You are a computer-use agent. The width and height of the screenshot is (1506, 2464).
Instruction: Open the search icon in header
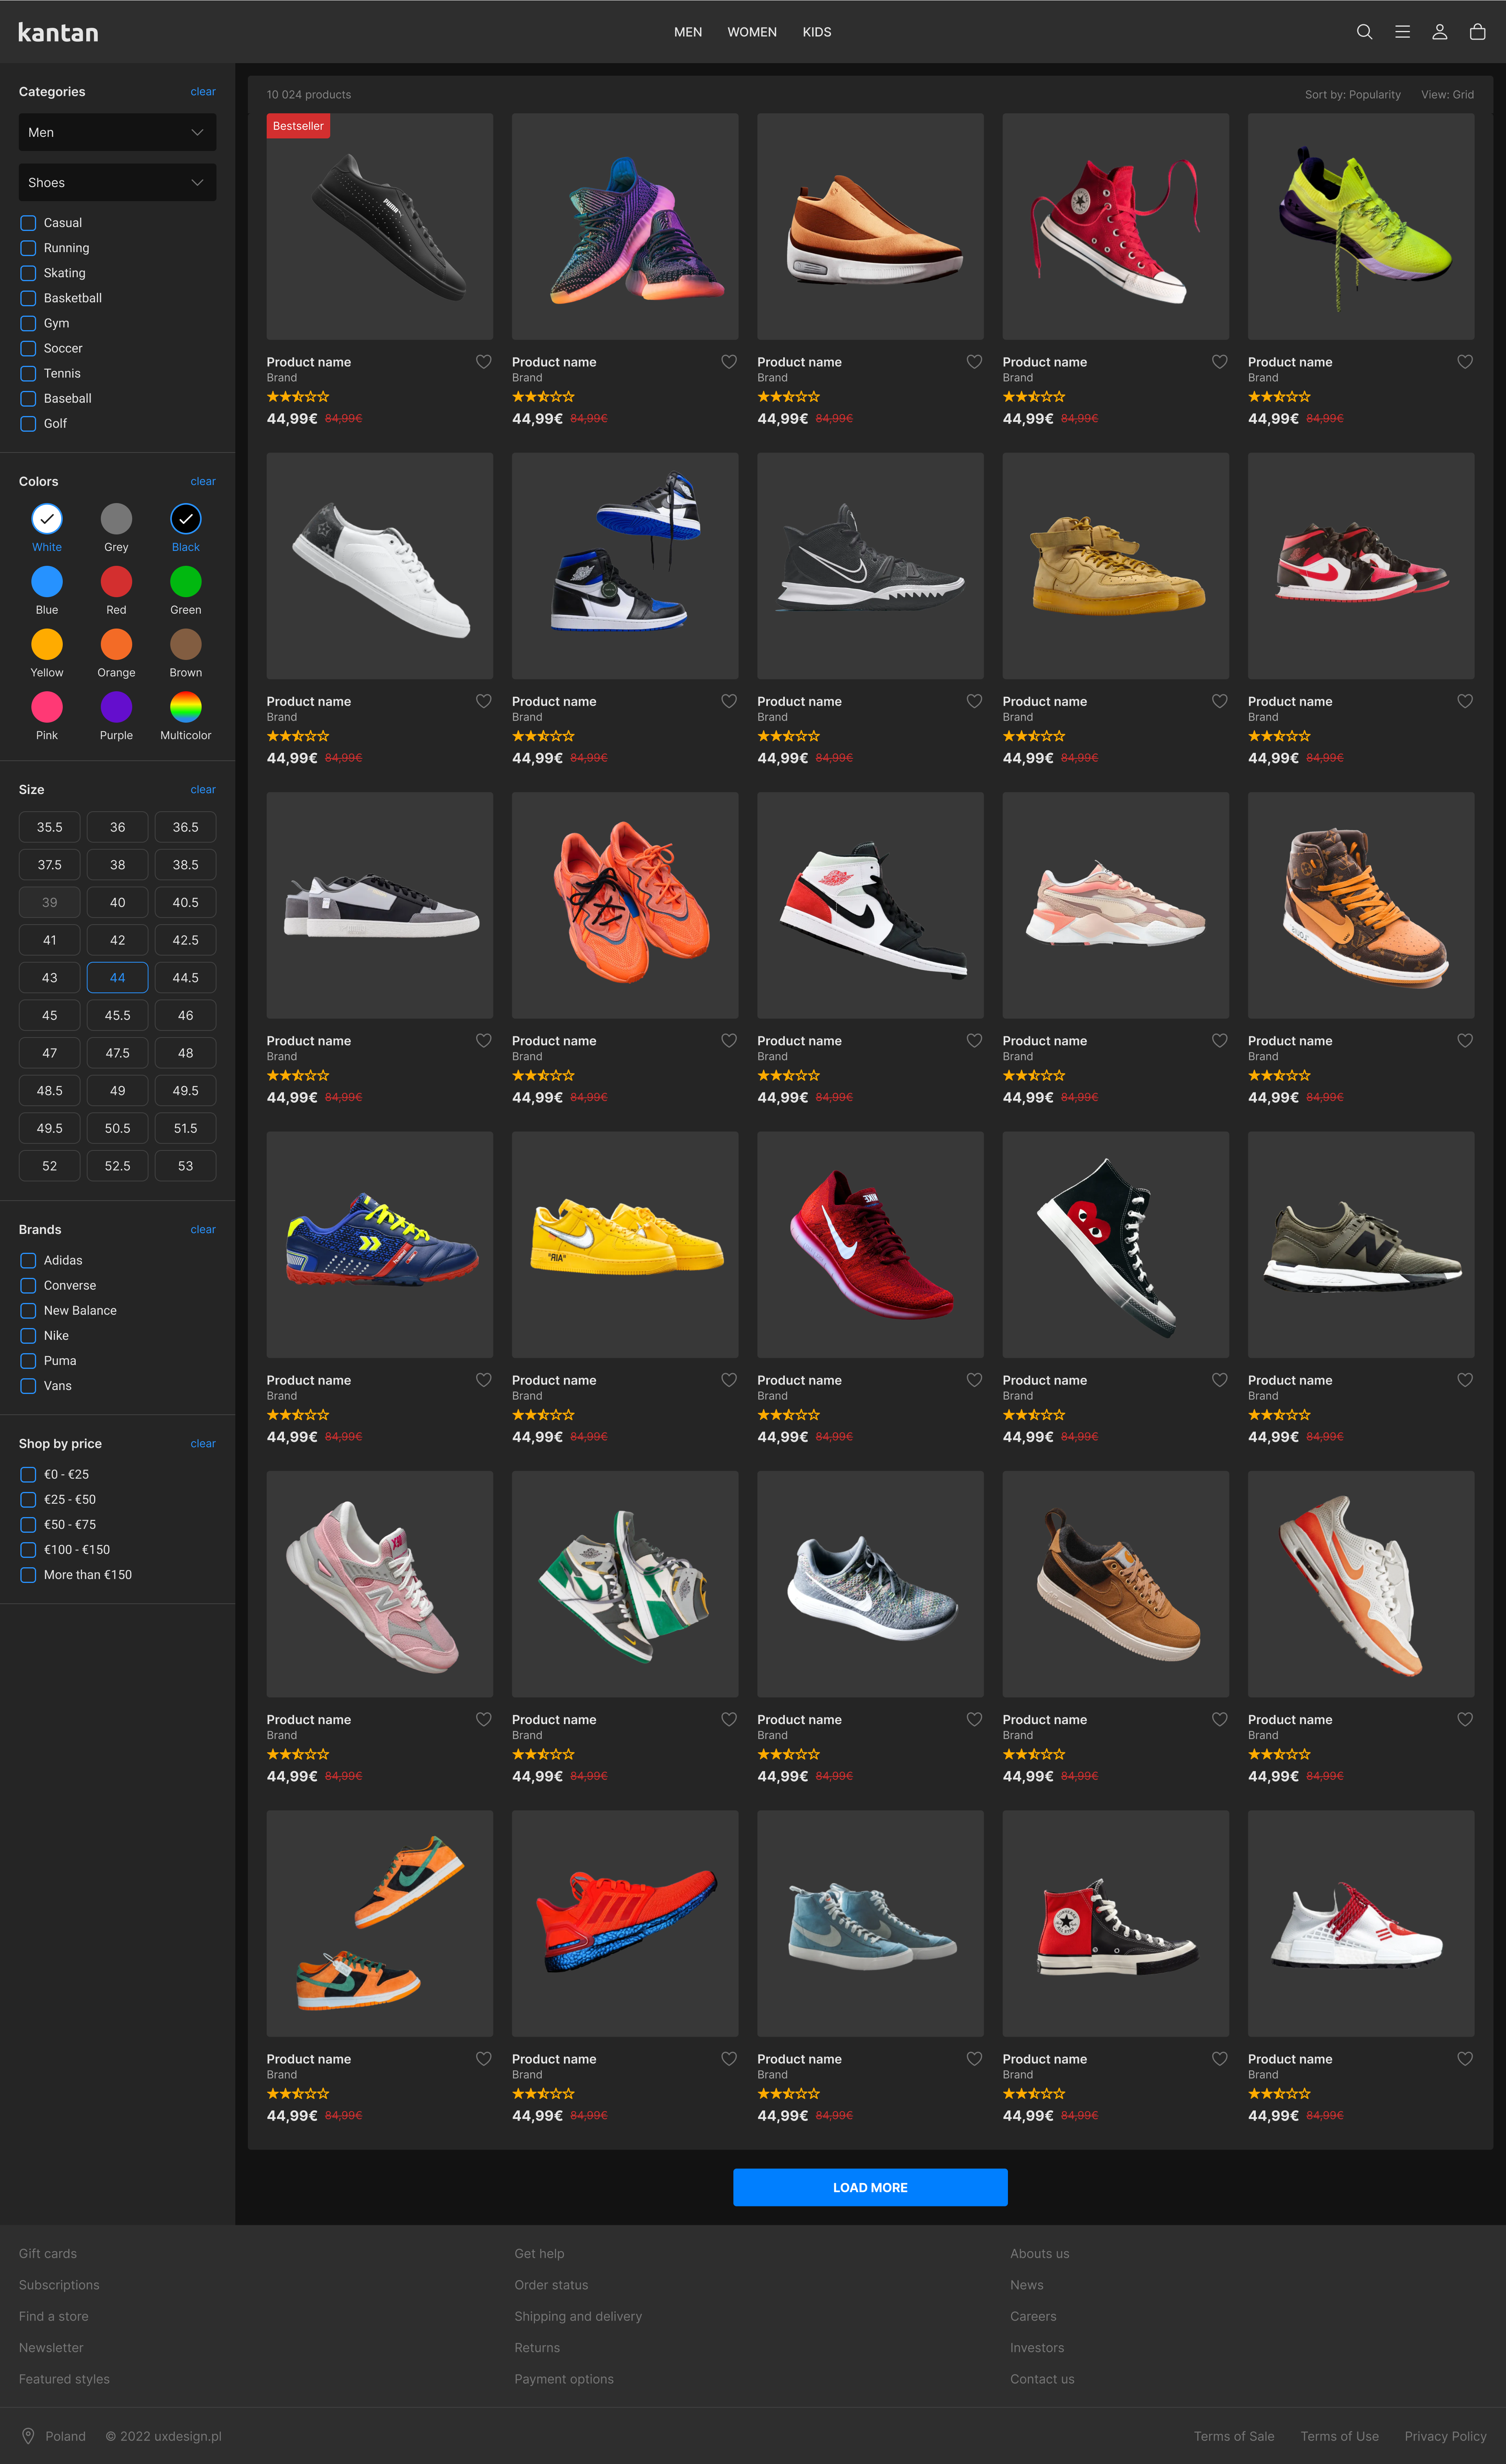[x=1364, y=32]
